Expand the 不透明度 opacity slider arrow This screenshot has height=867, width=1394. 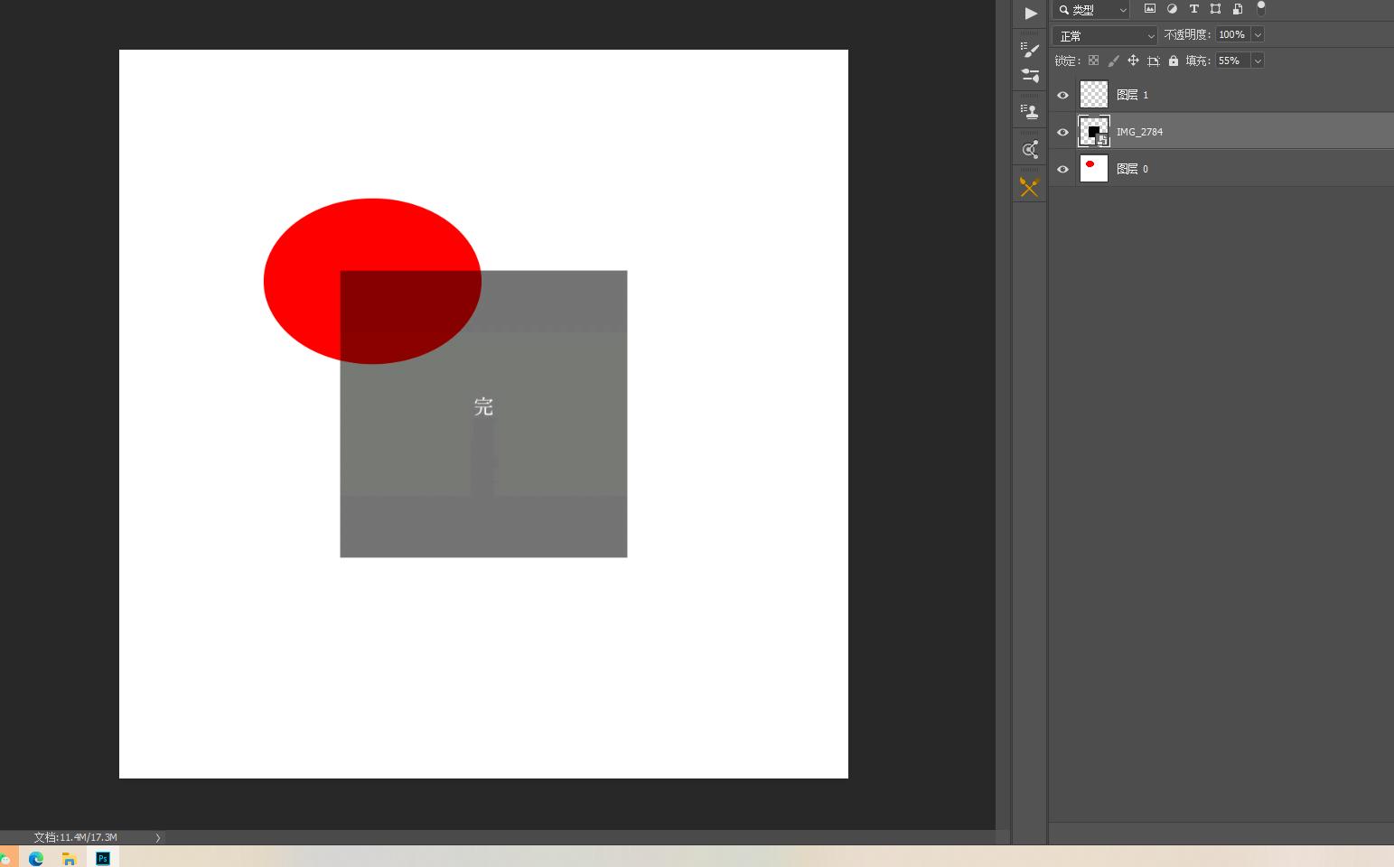[x=1258, y=34]
